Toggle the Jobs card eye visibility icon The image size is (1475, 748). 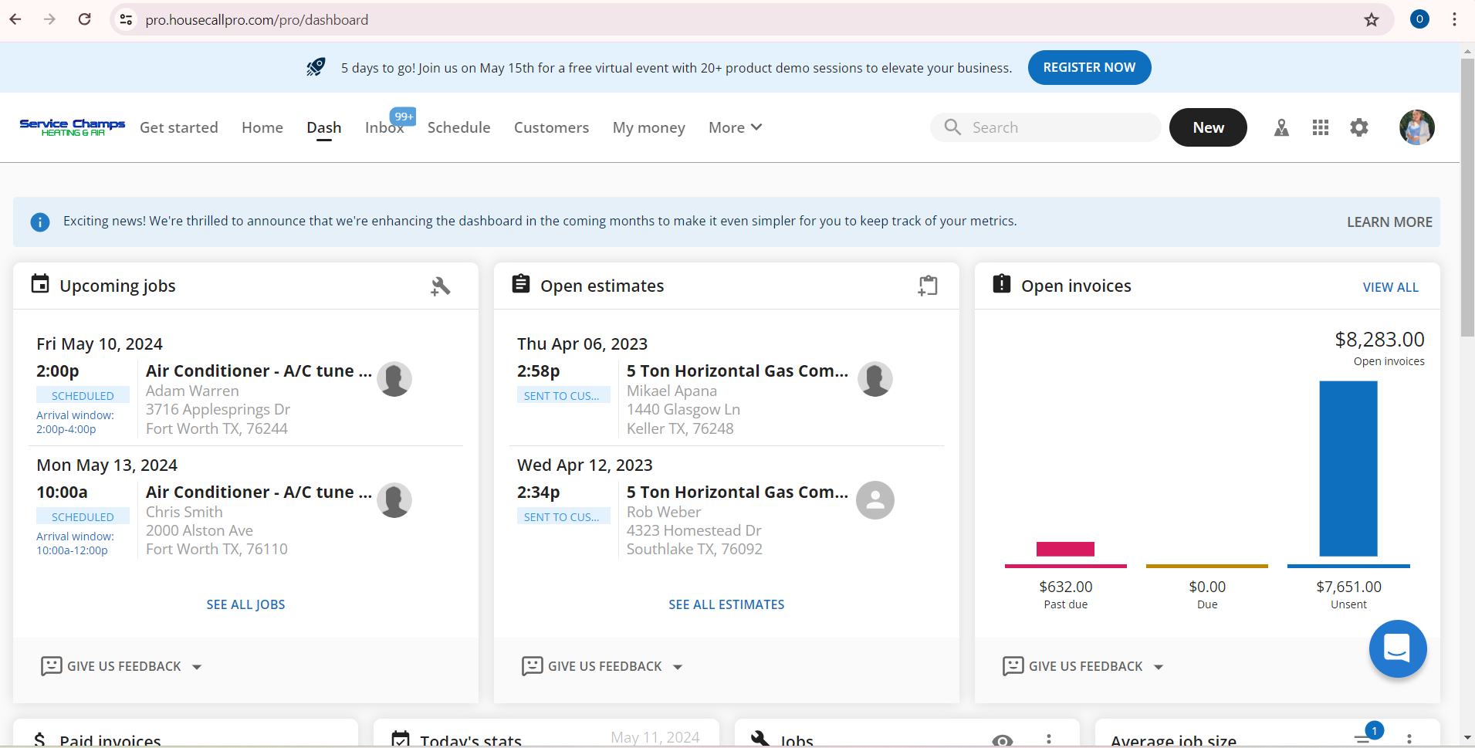(1002, 740)
